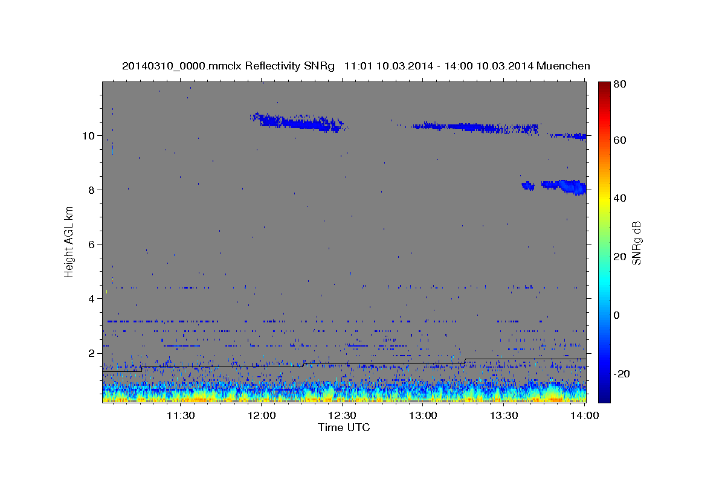Click the blue cloud echo near 13:50 at 8 km
Screen dimensions: 725x483
pyautogui.click(x=565, y=186)
